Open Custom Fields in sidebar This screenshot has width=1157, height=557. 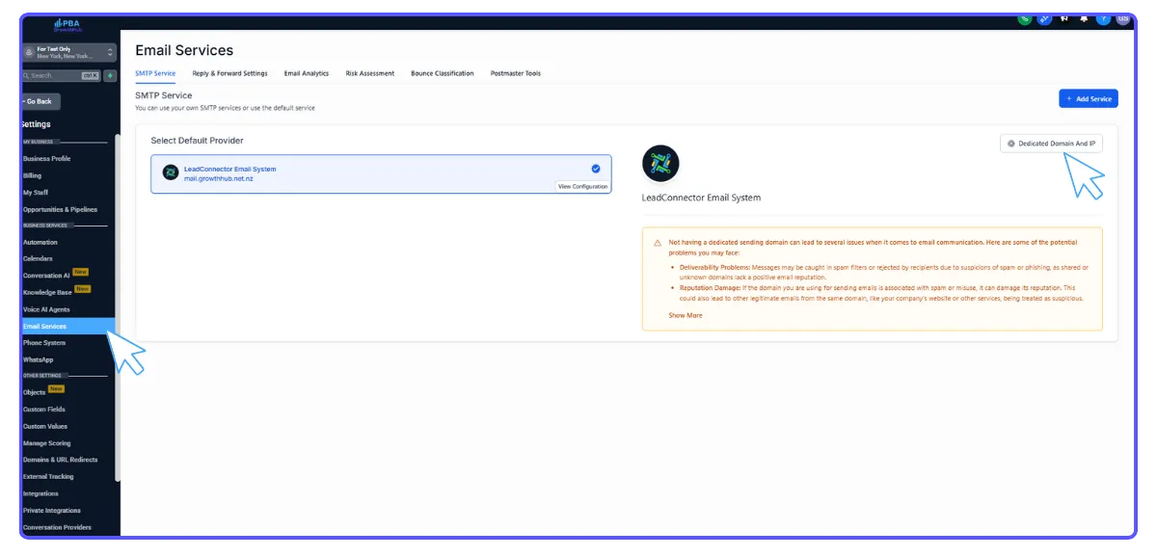pyautogui.click(x=44, y=410)
